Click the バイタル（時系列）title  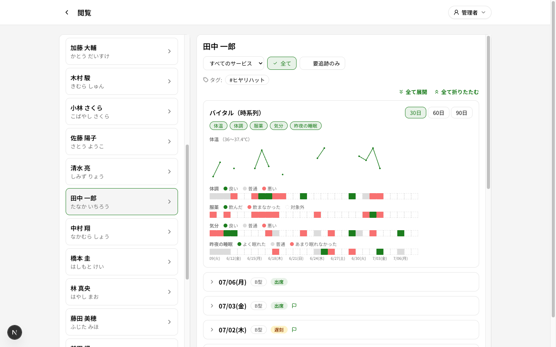(237, 113)
